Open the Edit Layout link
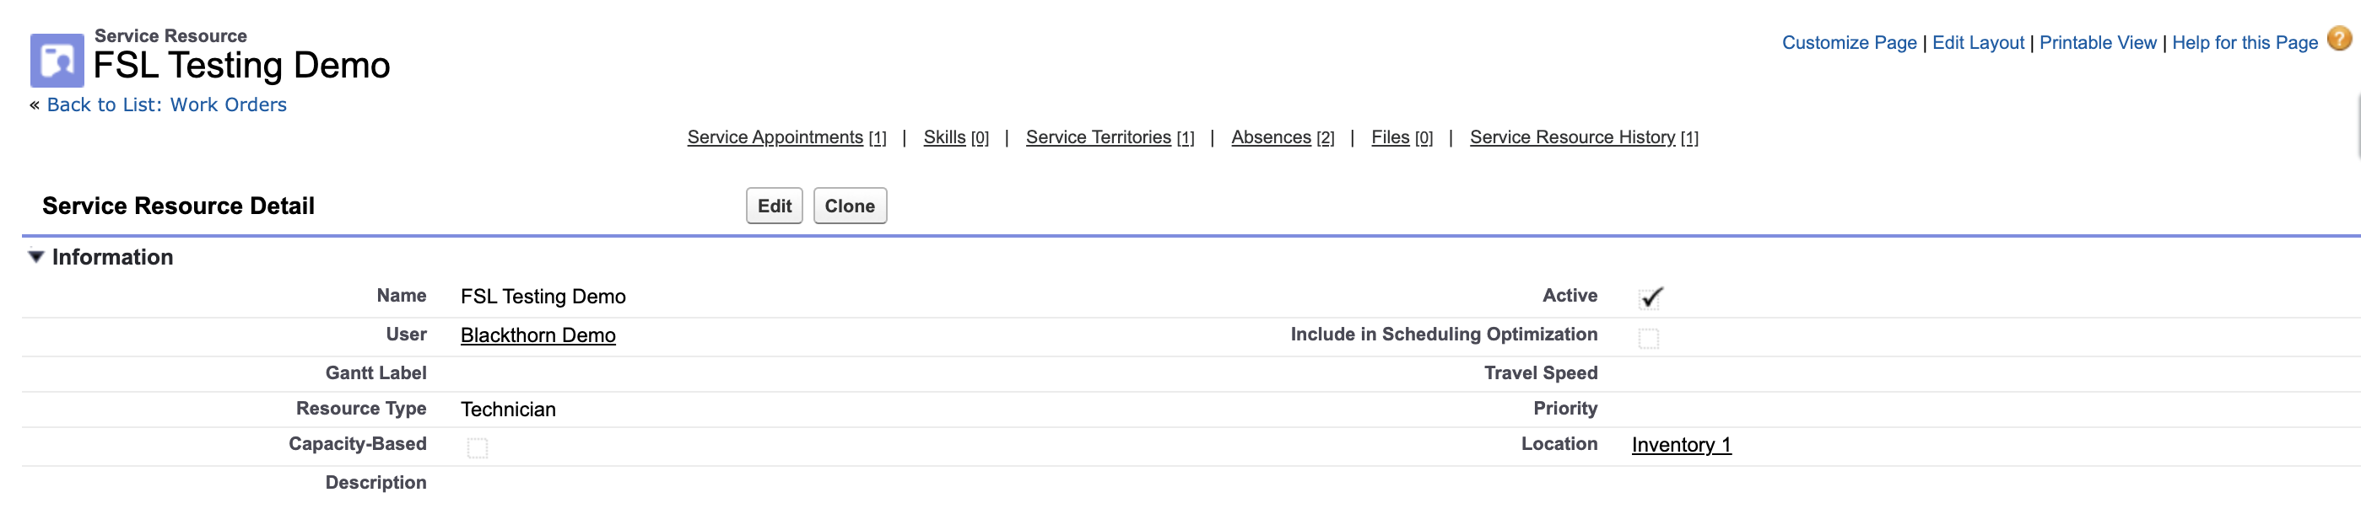Image resolution: width=2361 pixels, height=514 pixels. pyautogui.click(x=1978, y=43)
